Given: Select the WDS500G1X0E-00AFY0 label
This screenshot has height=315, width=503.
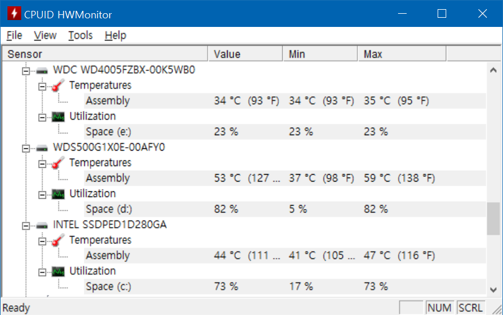Looking at the screenshot, I should click(x=109, y=147).
